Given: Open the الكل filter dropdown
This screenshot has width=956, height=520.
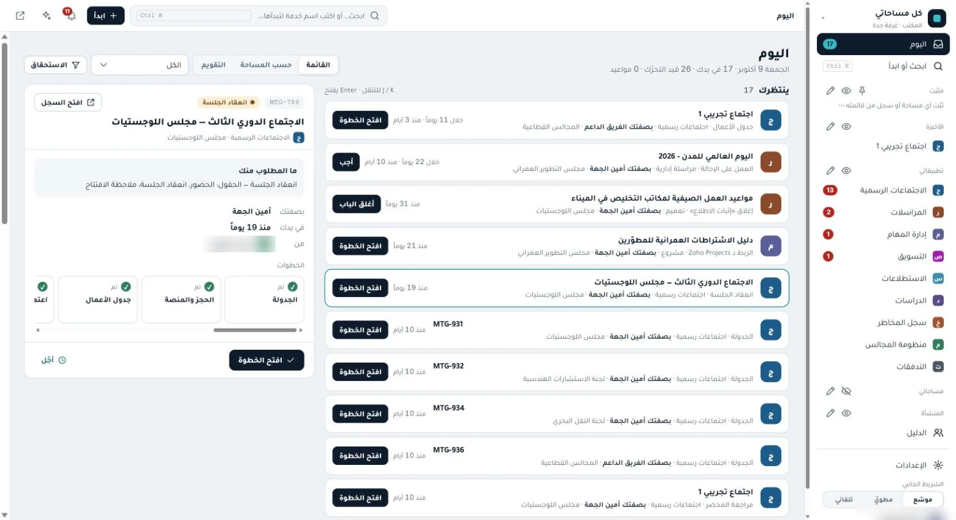Looking at the screenshot, I should click(139, 65).
